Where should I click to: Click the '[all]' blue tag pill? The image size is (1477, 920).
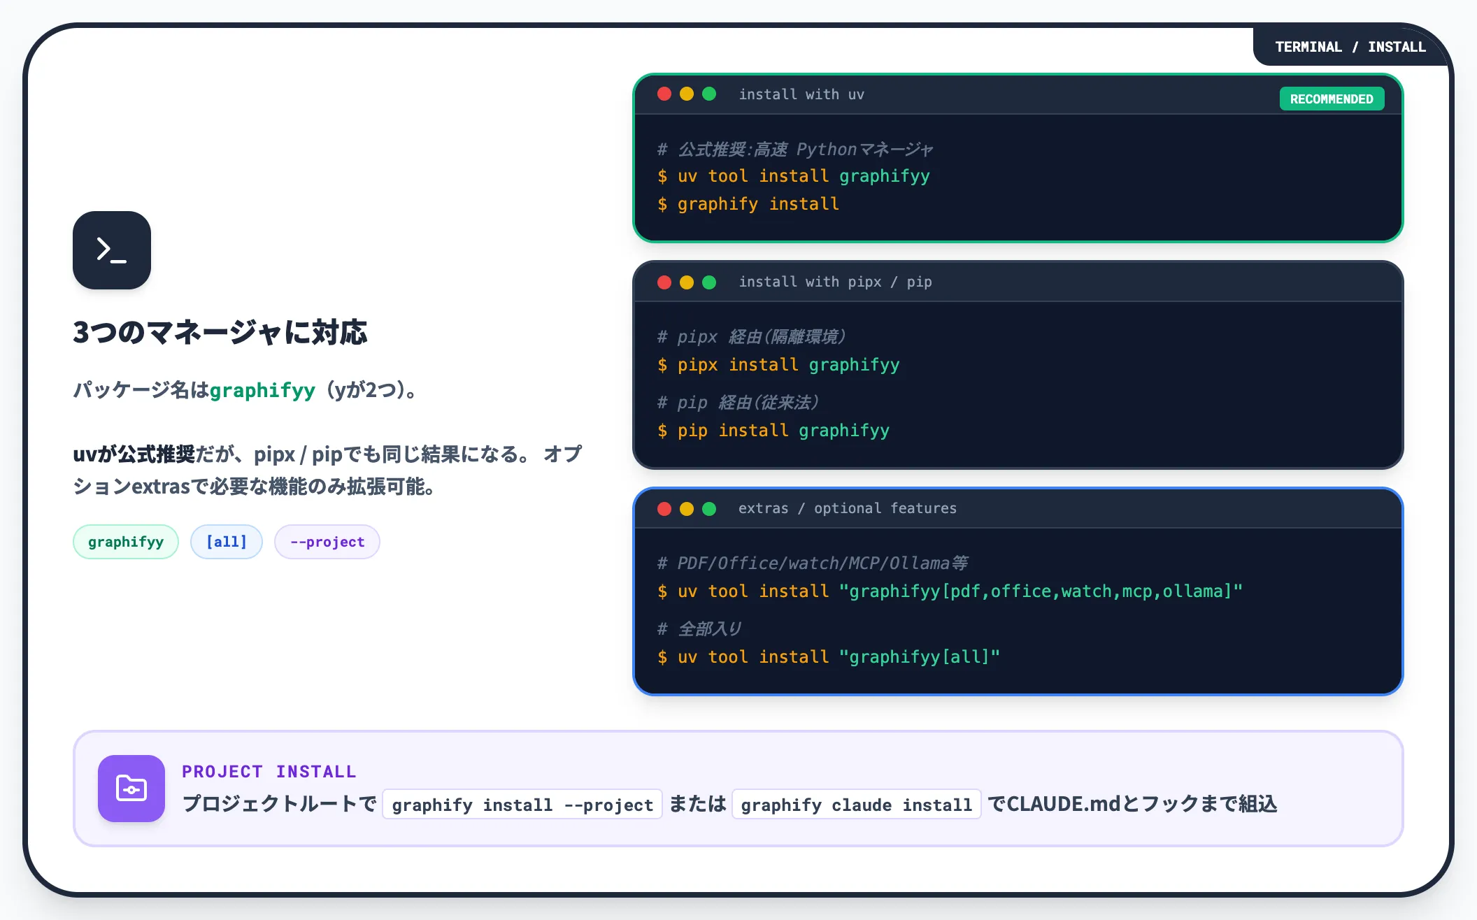227,542
